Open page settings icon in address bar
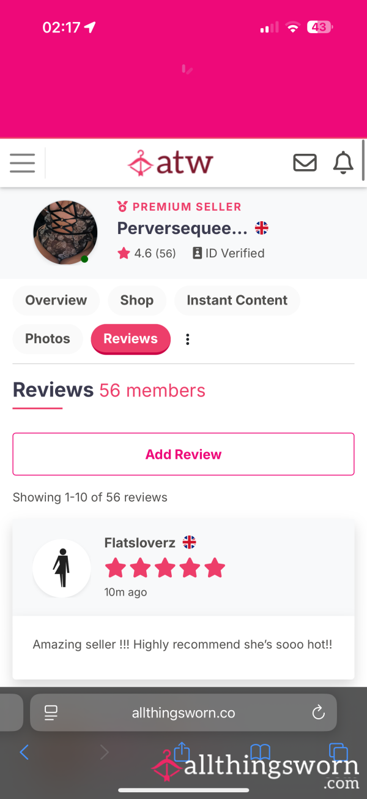 (x=51, y=713)
